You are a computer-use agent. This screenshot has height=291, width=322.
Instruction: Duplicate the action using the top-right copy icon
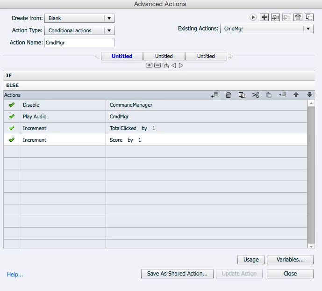click(309, 17)
